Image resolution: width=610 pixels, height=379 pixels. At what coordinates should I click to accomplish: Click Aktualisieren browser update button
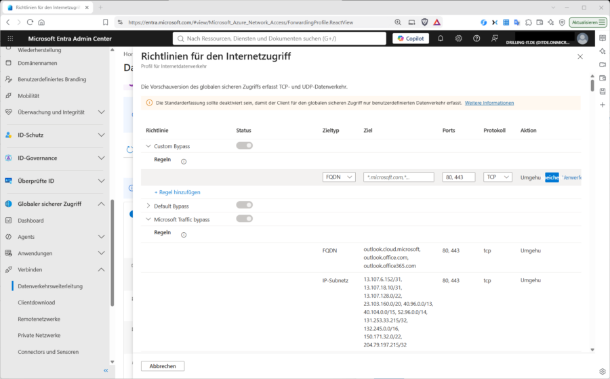[x=588, y=22]
